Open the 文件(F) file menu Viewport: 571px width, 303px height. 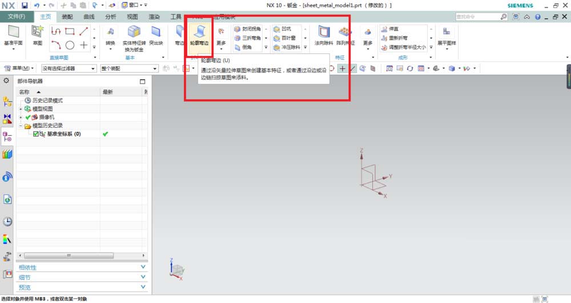[x=17, y=17]
